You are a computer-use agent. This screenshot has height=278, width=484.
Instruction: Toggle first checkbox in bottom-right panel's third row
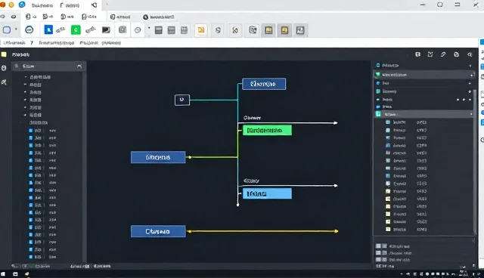pos(378,260)
